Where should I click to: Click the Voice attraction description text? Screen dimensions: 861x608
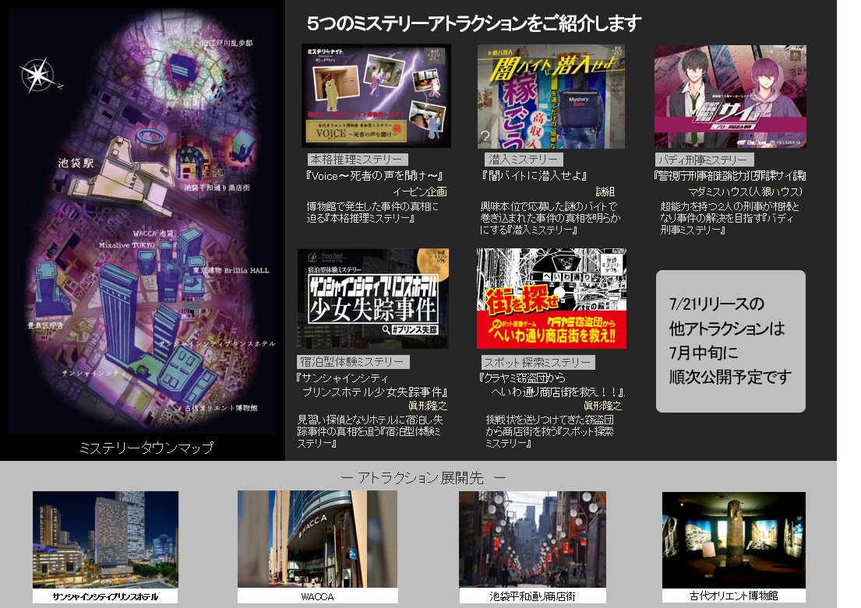pyautogui.click(x=372, y=213)
